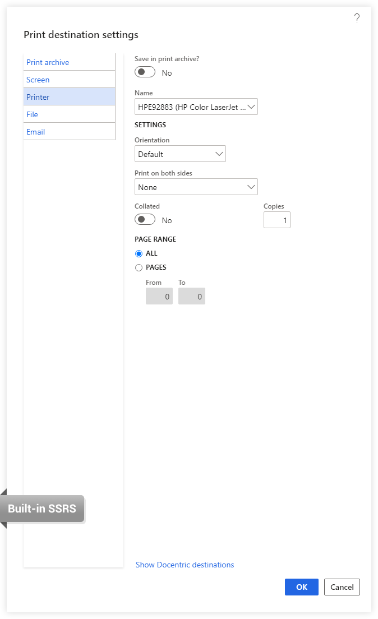Enable the Collated toggle

tap(145, 219)
